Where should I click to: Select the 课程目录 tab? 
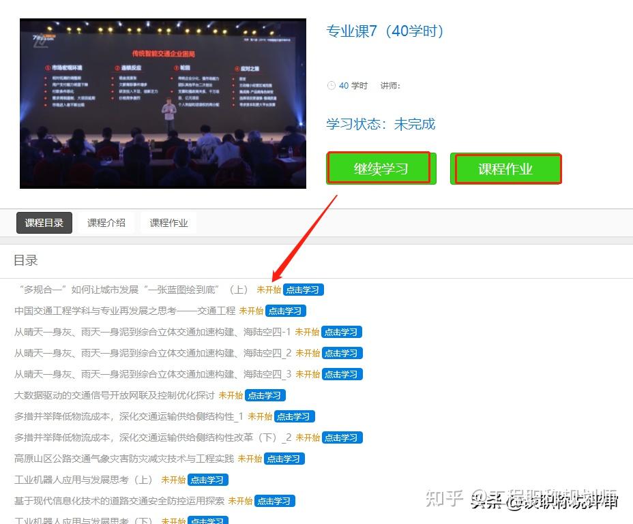point(44,223)
